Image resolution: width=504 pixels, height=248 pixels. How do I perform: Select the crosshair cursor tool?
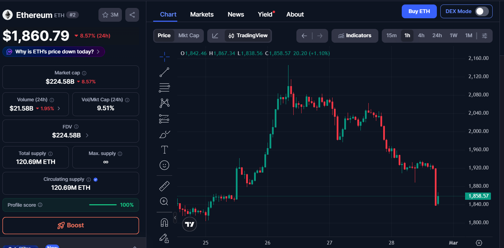pyautogui.click(x=165, y=56)
